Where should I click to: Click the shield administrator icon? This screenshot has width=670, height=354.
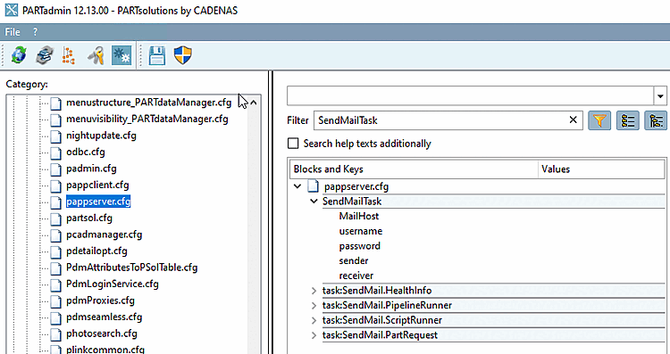pos(183,55)
